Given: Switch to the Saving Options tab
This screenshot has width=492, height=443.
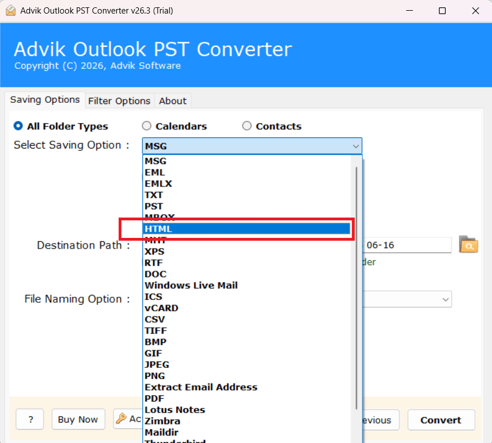Looking at the screenshot, I should (x=45, y=100).
